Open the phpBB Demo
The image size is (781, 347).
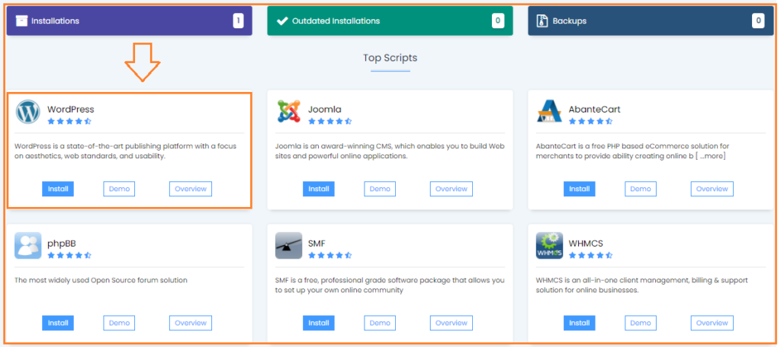pyautogui.click(x=119, y=323)
